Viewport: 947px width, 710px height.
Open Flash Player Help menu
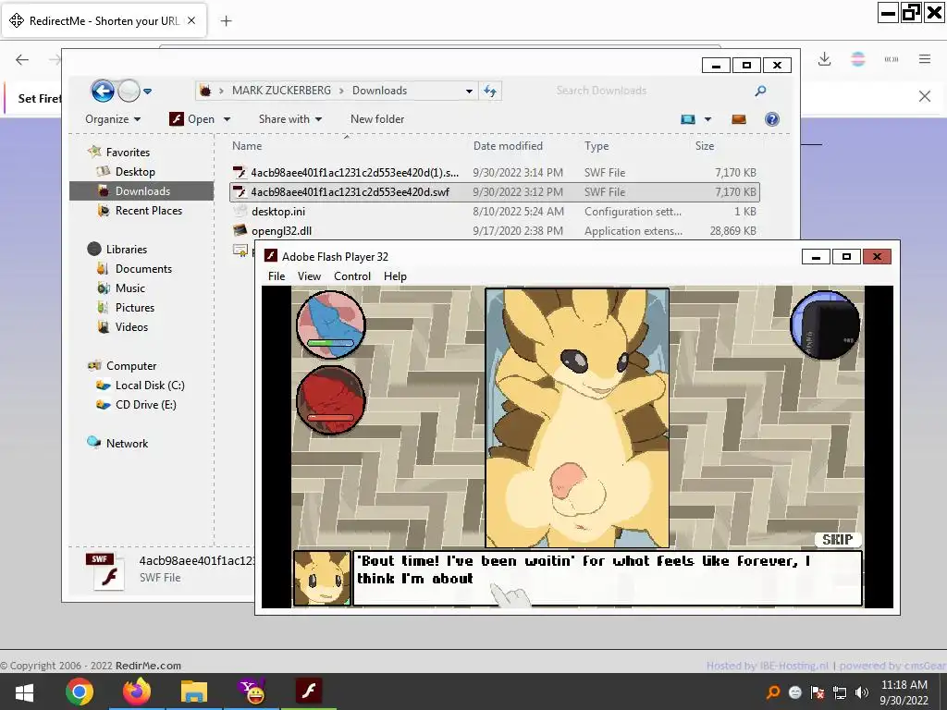(395, 275)
